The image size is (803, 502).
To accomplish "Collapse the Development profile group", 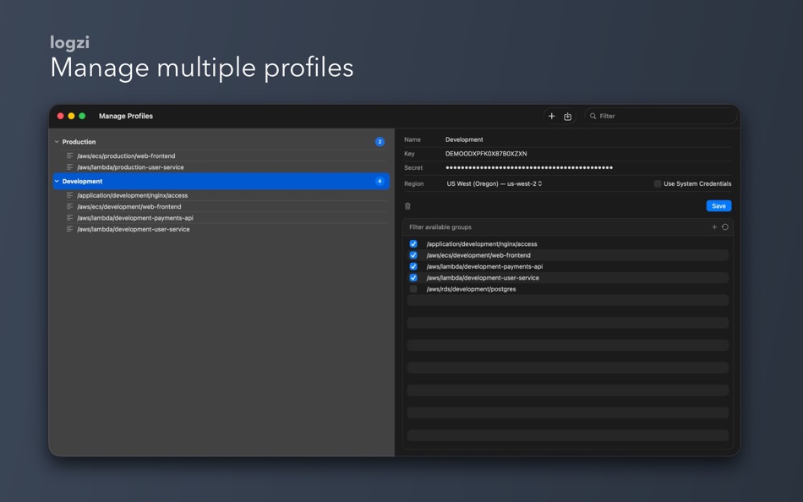I will click(57, 180).
